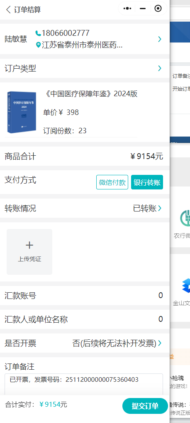Click the 中国医疗保障年鉴 book cover thumbnail
This screenshot has height=423, width=190.
[22, 112]
